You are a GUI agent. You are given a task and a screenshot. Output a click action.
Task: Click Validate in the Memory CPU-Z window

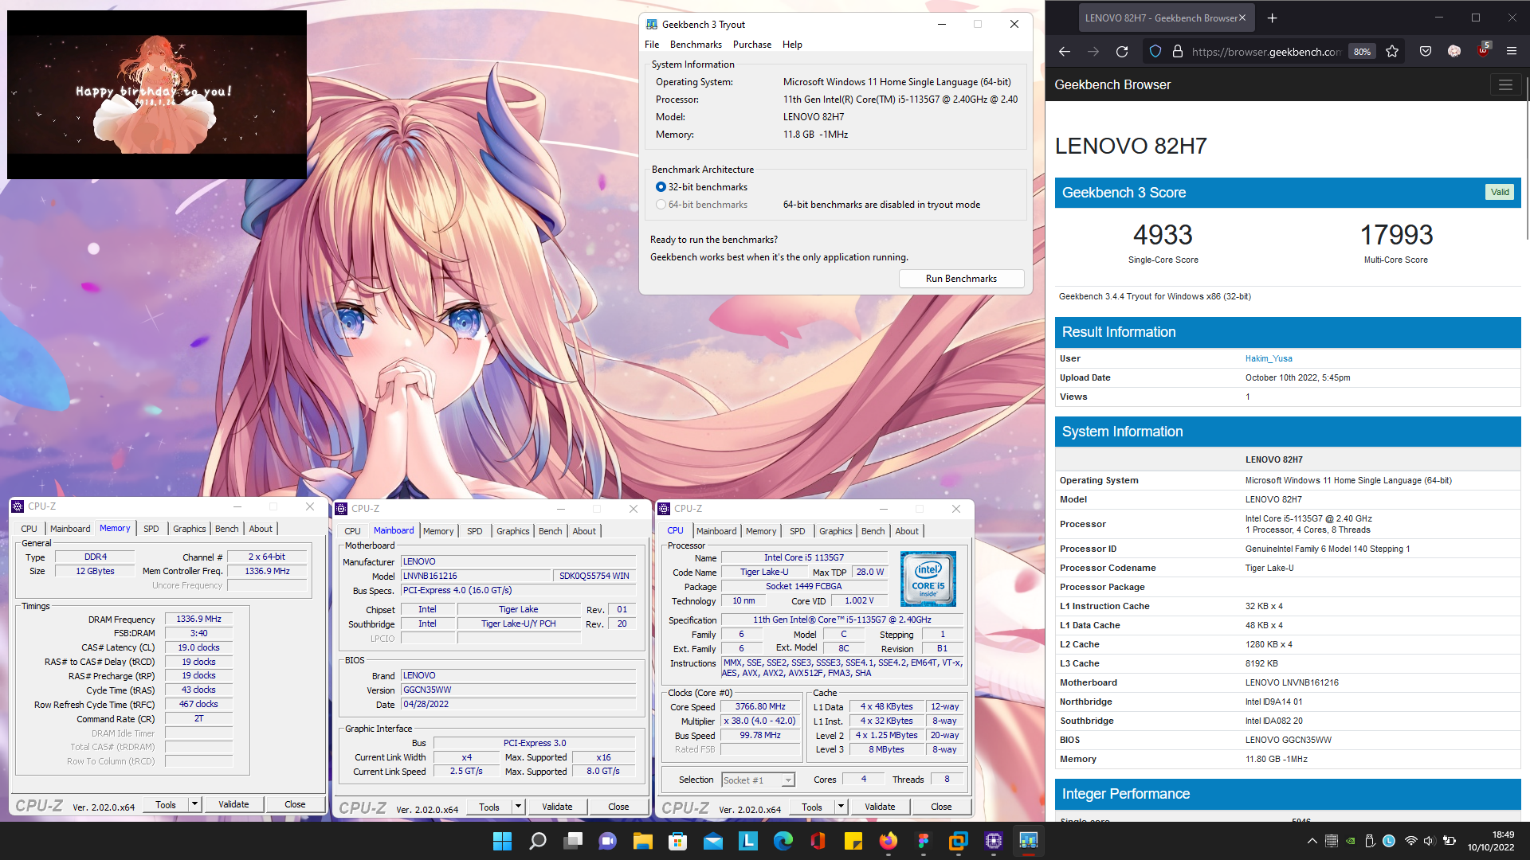[x=233, y=804]
